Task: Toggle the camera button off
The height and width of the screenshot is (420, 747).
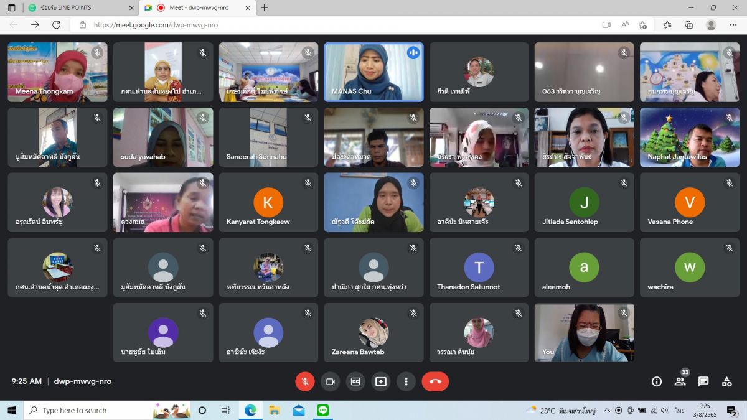Action: pyautogui.click(x=331, y=381)
